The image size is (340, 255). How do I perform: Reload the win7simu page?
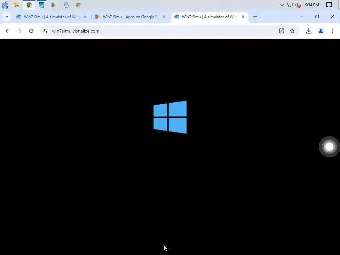31,31
